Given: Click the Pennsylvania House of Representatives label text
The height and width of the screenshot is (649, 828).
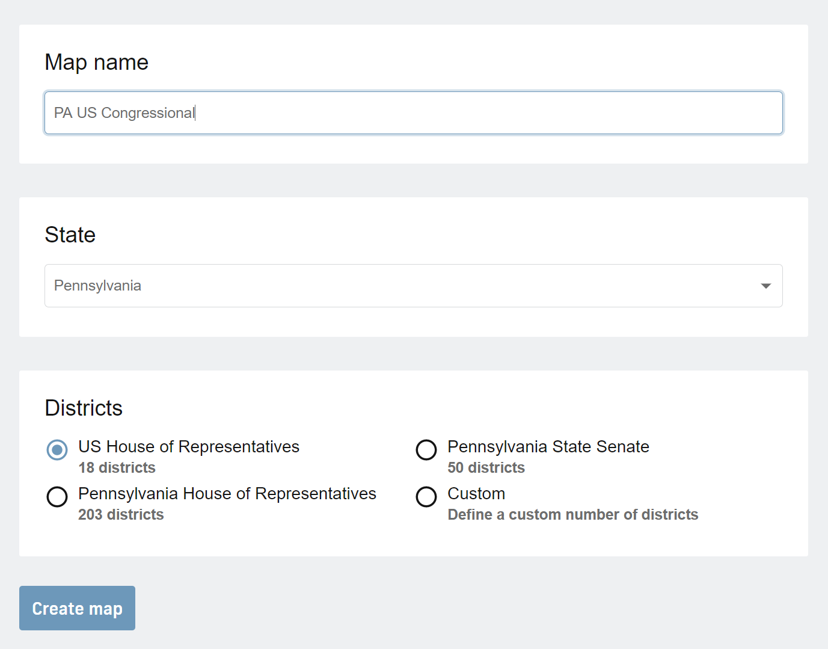Looking at the screenshot, I should [x=227, y=493].
